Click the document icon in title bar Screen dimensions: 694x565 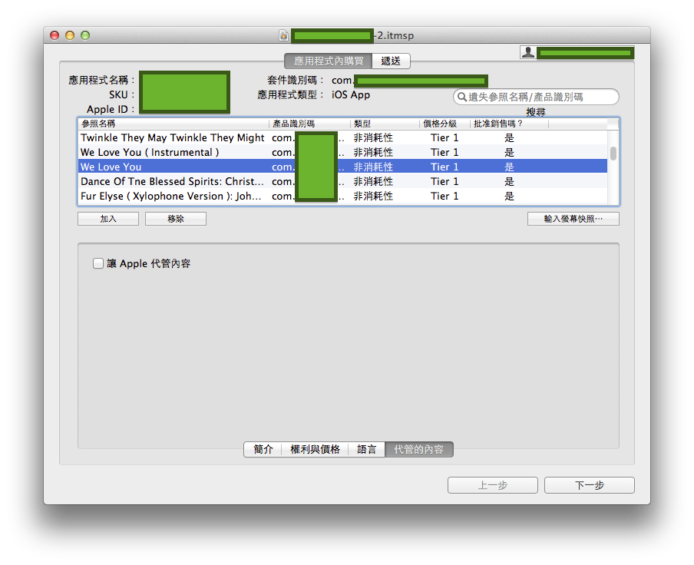284,35
